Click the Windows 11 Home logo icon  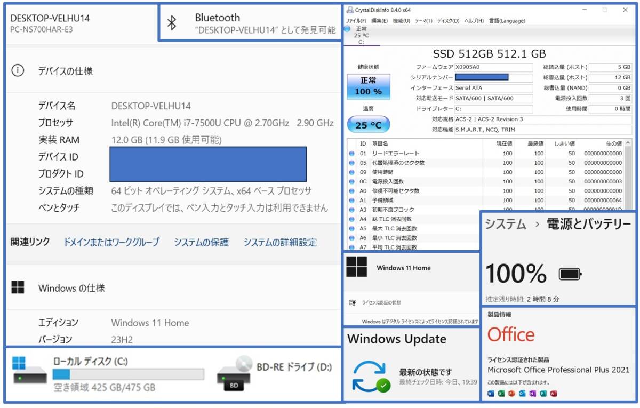click(356, 267)
